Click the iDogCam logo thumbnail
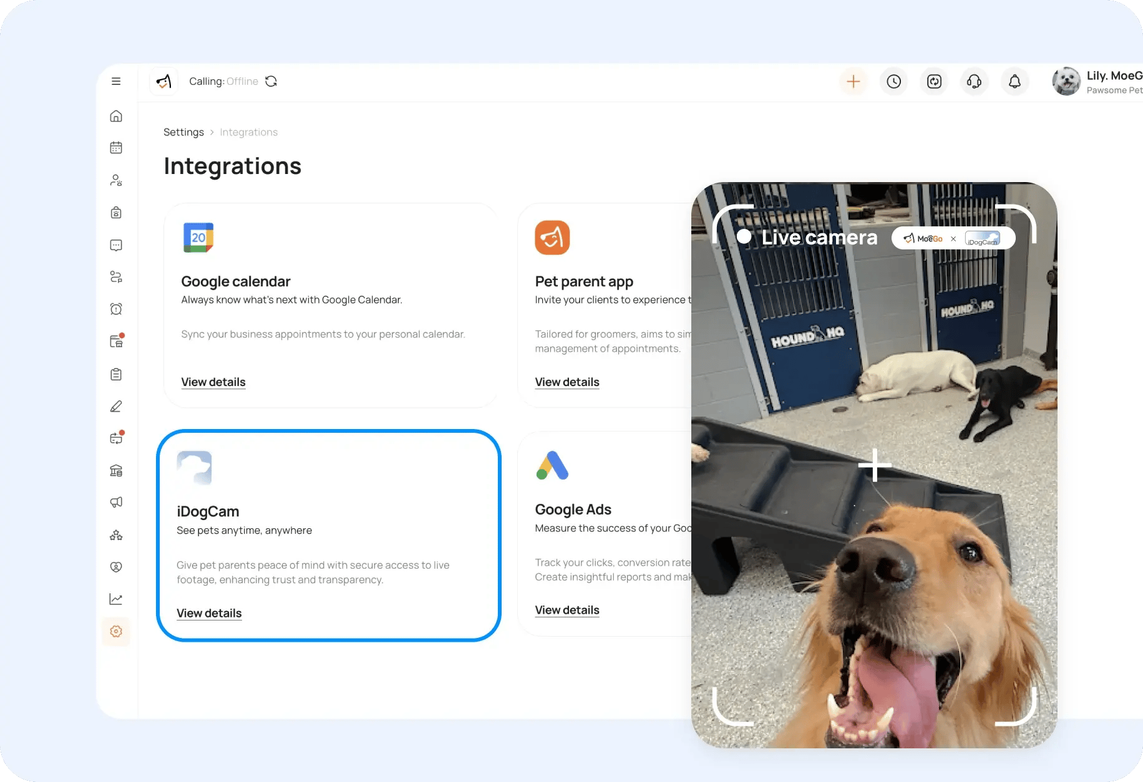This screenshot has height=782, width=1143. coord(194,468)
